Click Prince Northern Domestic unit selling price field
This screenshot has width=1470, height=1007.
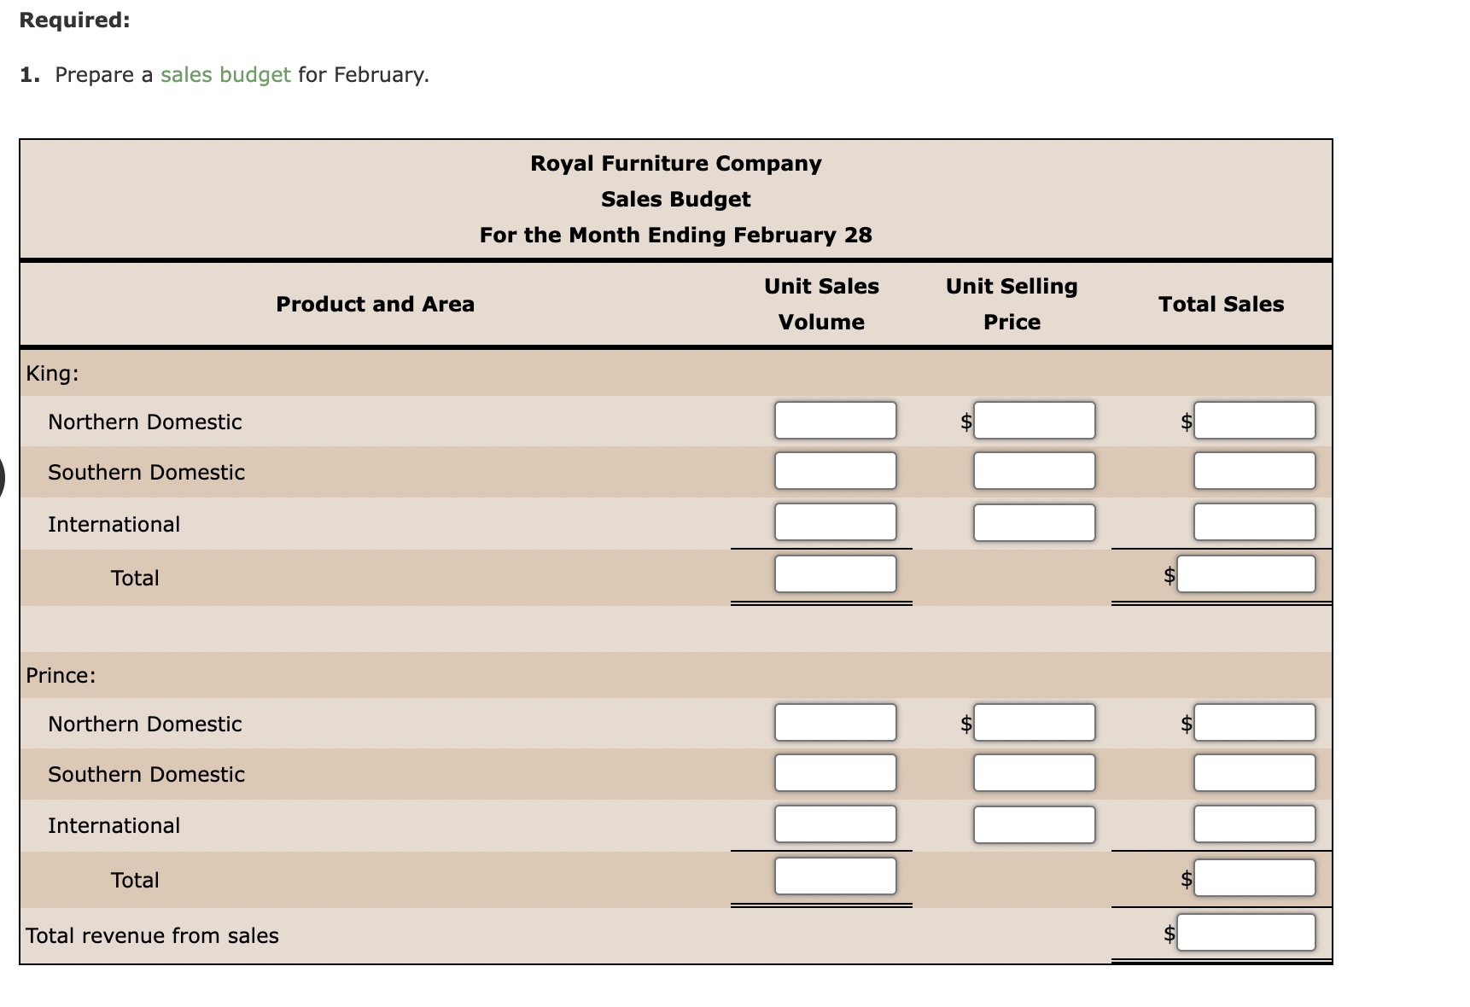(x=1034, y=722)
